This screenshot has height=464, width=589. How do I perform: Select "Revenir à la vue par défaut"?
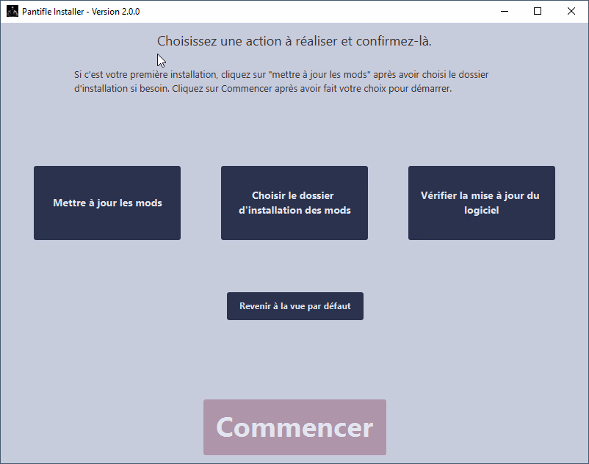[x=294, y=306]
